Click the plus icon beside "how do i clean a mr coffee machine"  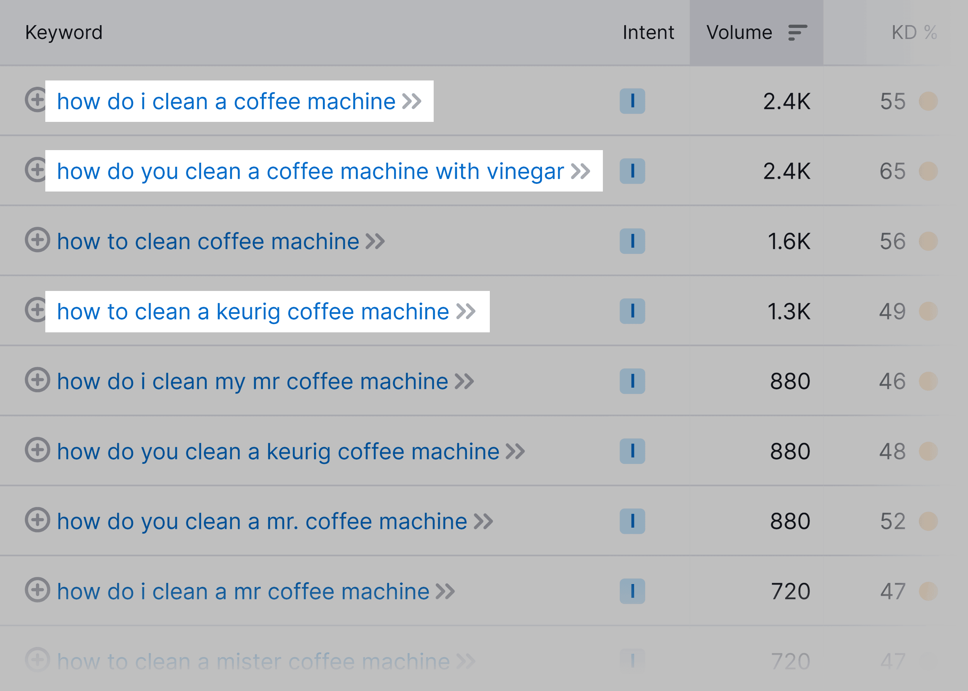point(38,590)
